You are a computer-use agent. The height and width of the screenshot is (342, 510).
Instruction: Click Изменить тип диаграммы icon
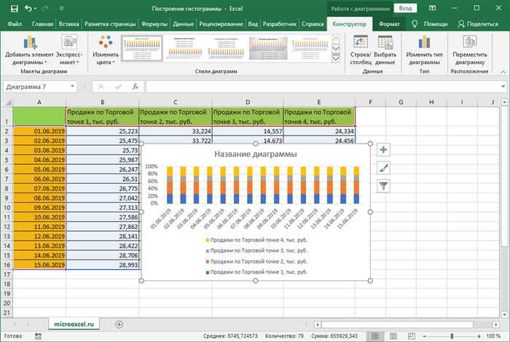coord(424,50)
